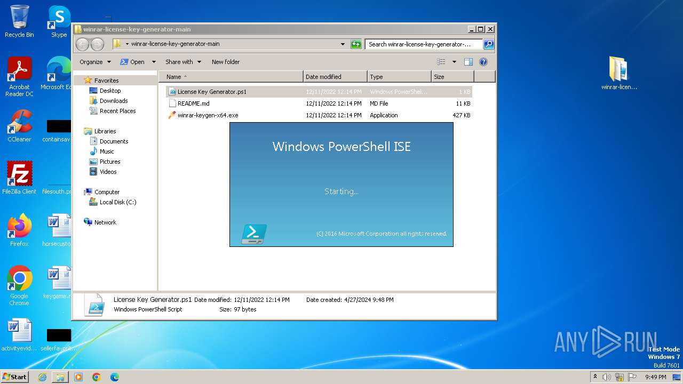683x384 pixels.
Task: Open Music library in navigation pane
Action: coord(107,151)
